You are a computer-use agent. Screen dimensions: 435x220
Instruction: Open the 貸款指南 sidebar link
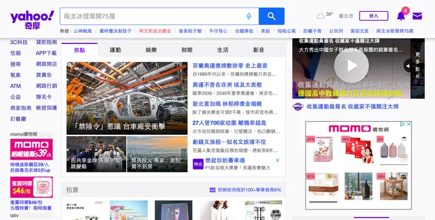point(46,42)
